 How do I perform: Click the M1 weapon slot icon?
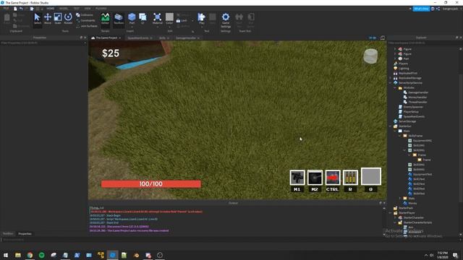pos(297,178)
